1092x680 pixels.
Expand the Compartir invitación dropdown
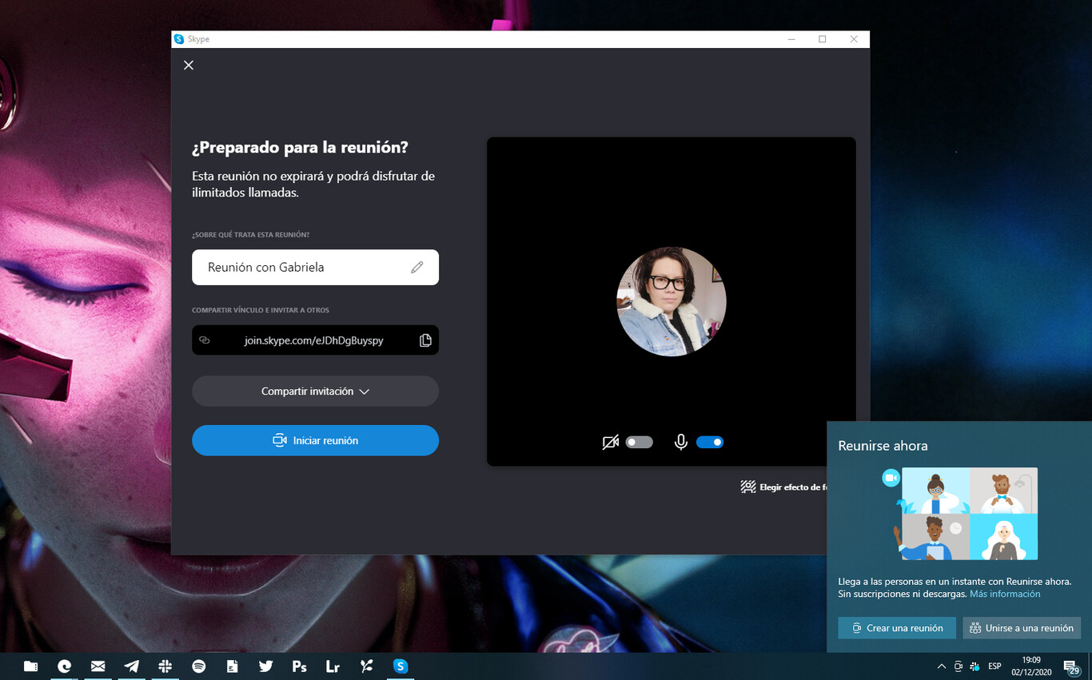coord(315,392)
